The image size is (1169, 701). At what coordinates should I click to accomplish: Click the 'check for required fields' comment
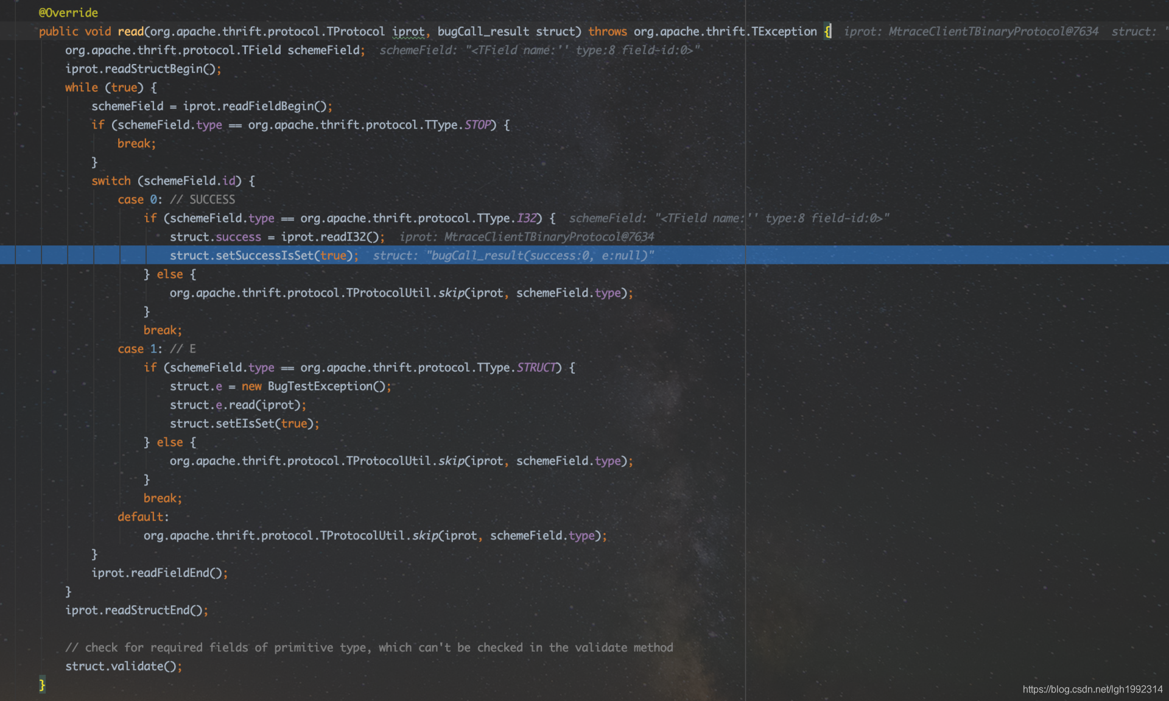[x=369, y=648]
